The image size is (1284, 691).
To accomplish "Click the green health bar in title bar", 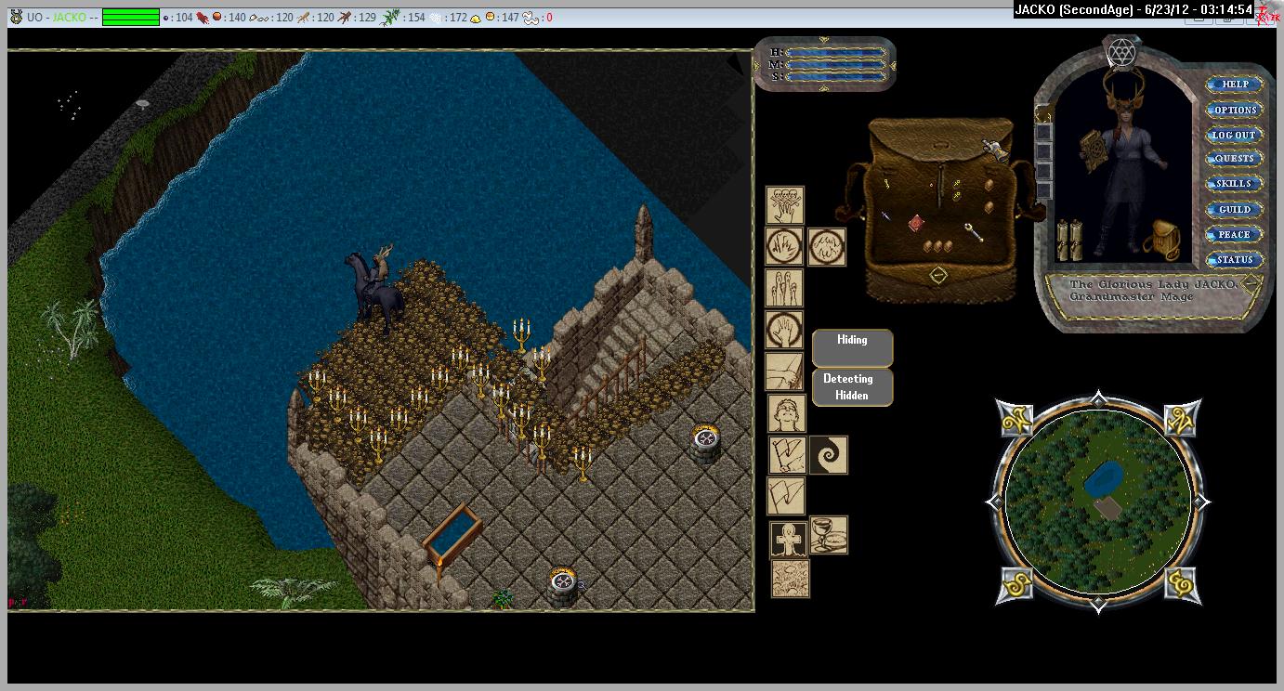I will click(130, 17).
